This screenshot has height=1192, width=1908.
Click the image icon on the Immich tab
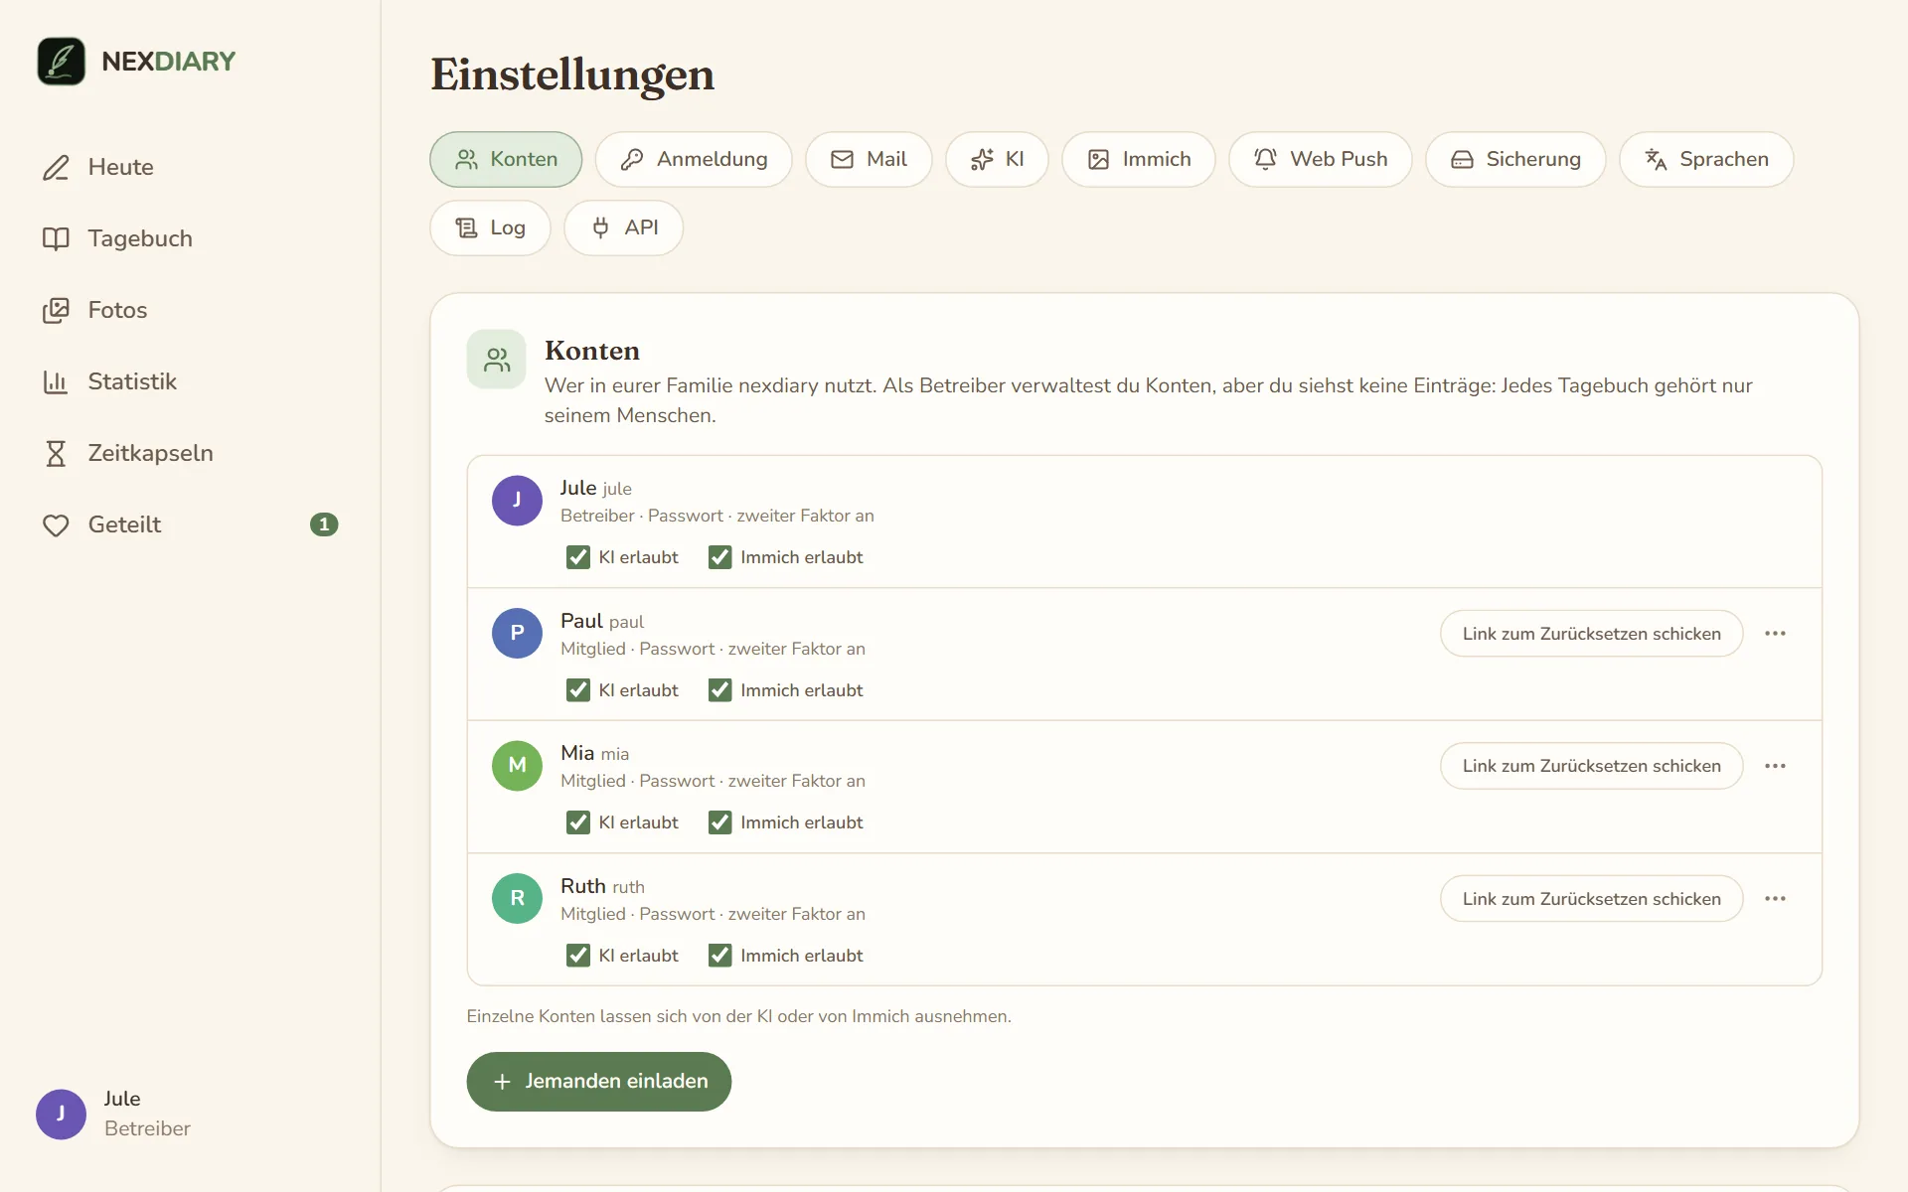[x=1098, y=159]
